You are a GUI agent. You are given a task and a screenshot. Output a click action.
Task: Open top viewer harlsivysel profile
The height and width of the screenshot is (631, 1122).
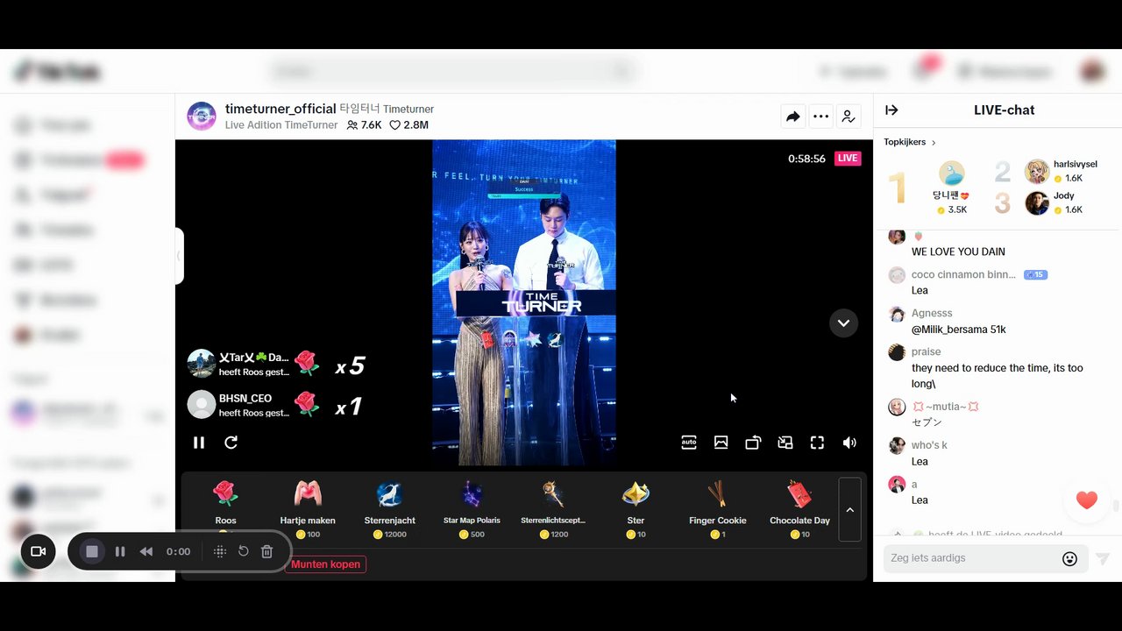click(x=1037, y=171)
